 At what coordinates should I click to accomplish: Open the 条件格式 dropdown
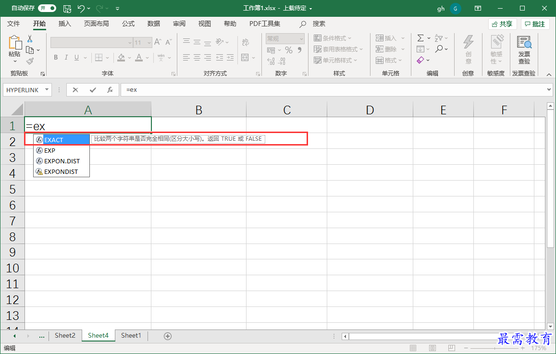[x=333, y=38]
